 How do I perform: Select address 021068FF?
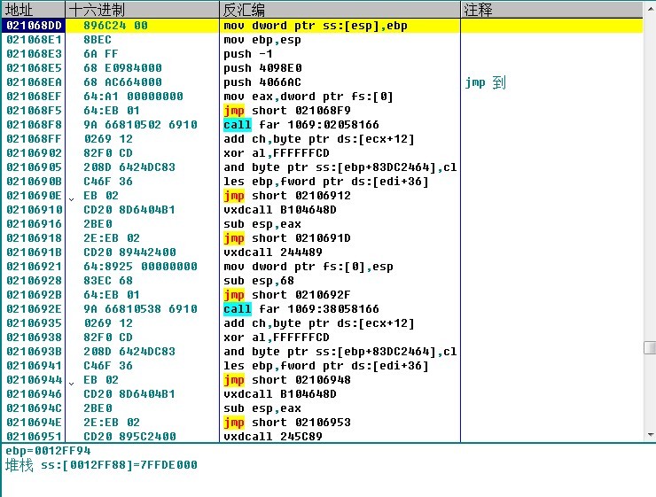[34, 139]
